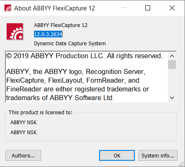Click the scroll up arrow in copyright box
Screen dimensions: 185x167
172,56
